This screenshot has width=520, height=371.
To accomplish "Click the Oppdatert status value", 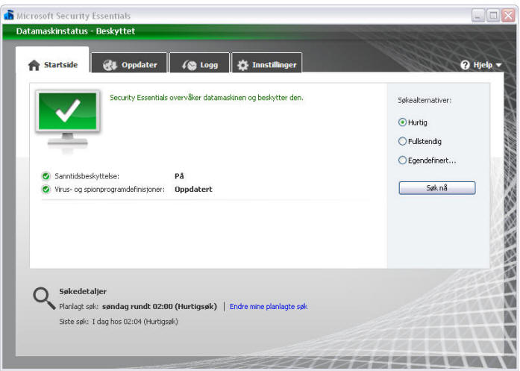I will pos(193,189).
